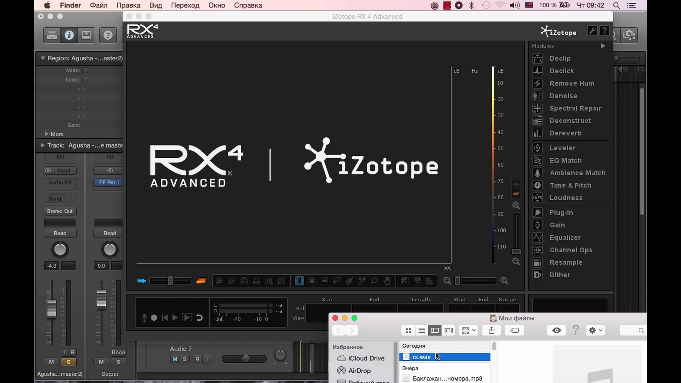The height and width of the screenshot is (383, 681).
Task: Adjust the waveform/spectrogram opacity slider
Action: point(171,281)
